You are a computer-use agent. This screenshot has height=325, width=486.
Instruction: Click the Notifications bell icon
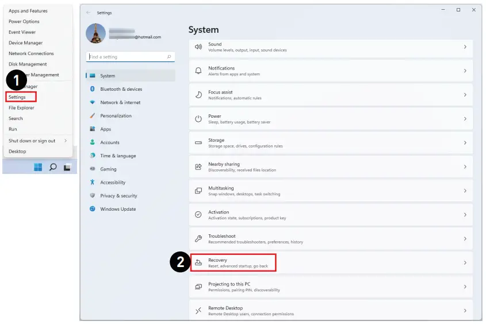click(198, 71)
